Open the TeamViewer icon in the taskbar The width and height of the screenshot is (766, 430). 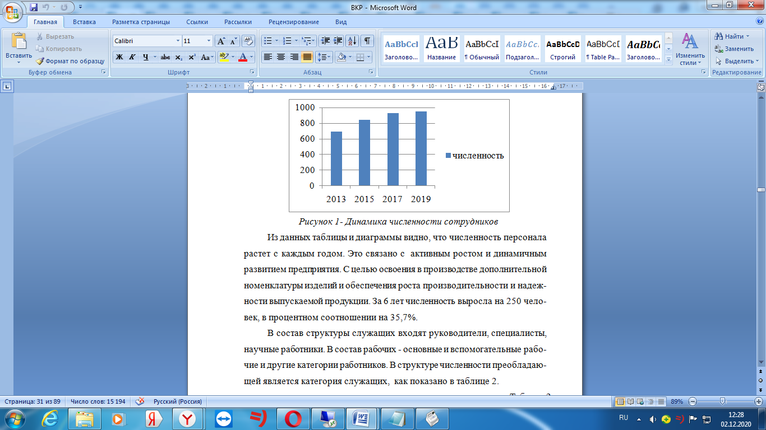223,418
